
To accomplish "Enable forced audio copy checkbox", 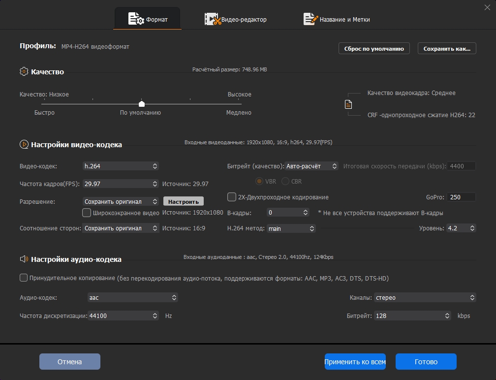I will pos(24,278).
